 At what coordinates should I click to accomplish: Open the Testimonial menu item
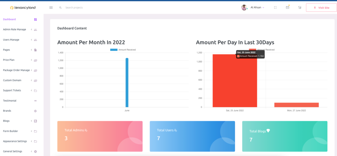pos(10,100)
